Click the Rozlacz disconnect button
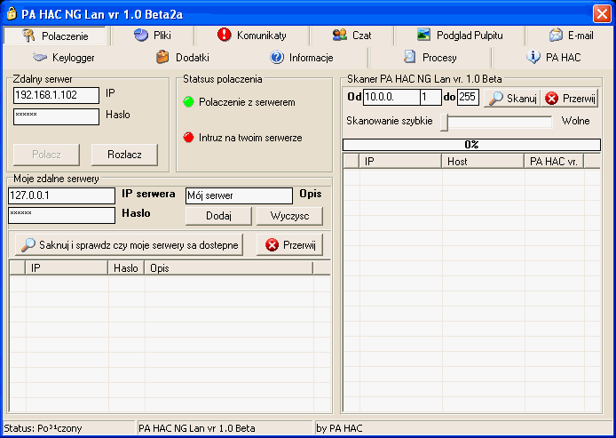Image resolution: width=616 pixels, height=438 pixels. point(123,155)
